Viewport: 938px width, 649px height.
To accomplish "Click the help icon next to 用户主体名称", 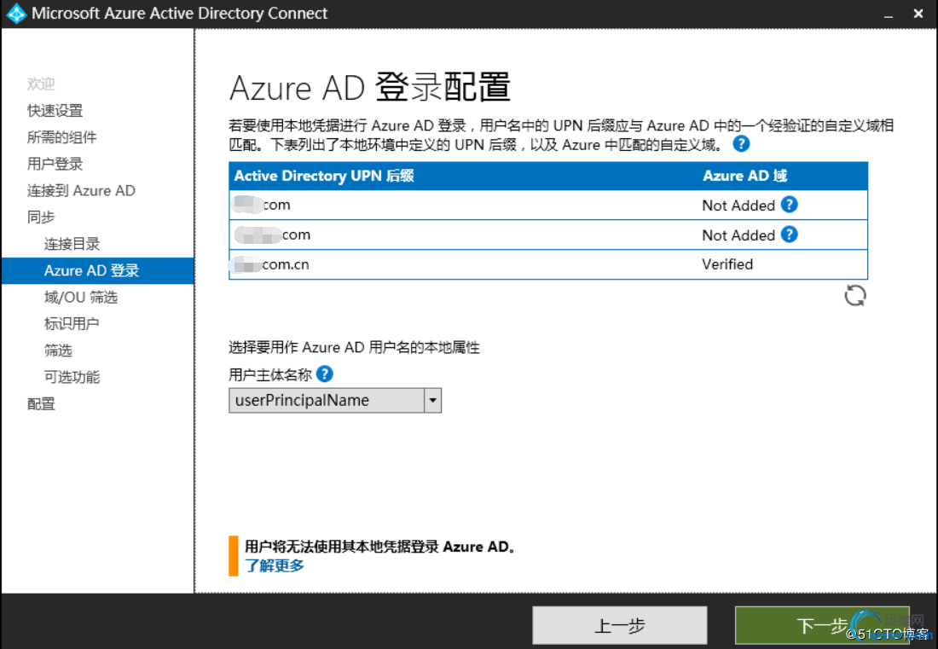I will pos(324,374).
